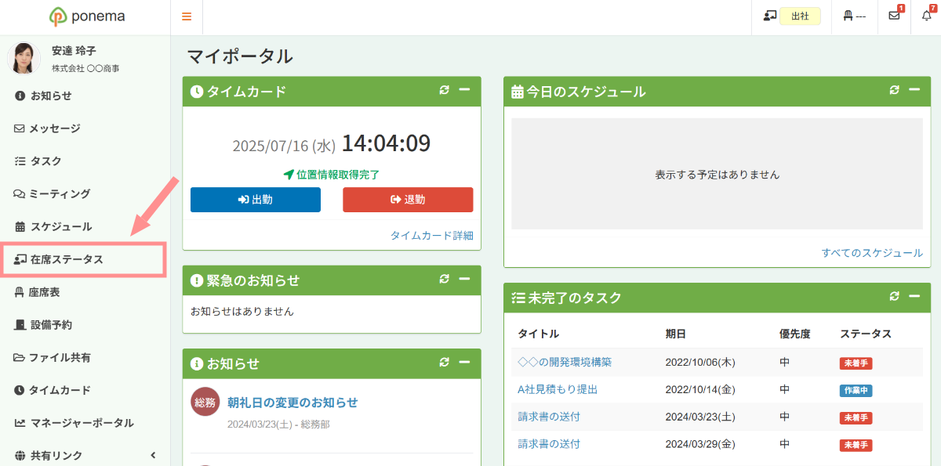
Task: Open the notification bell icon
Action: 926,16
